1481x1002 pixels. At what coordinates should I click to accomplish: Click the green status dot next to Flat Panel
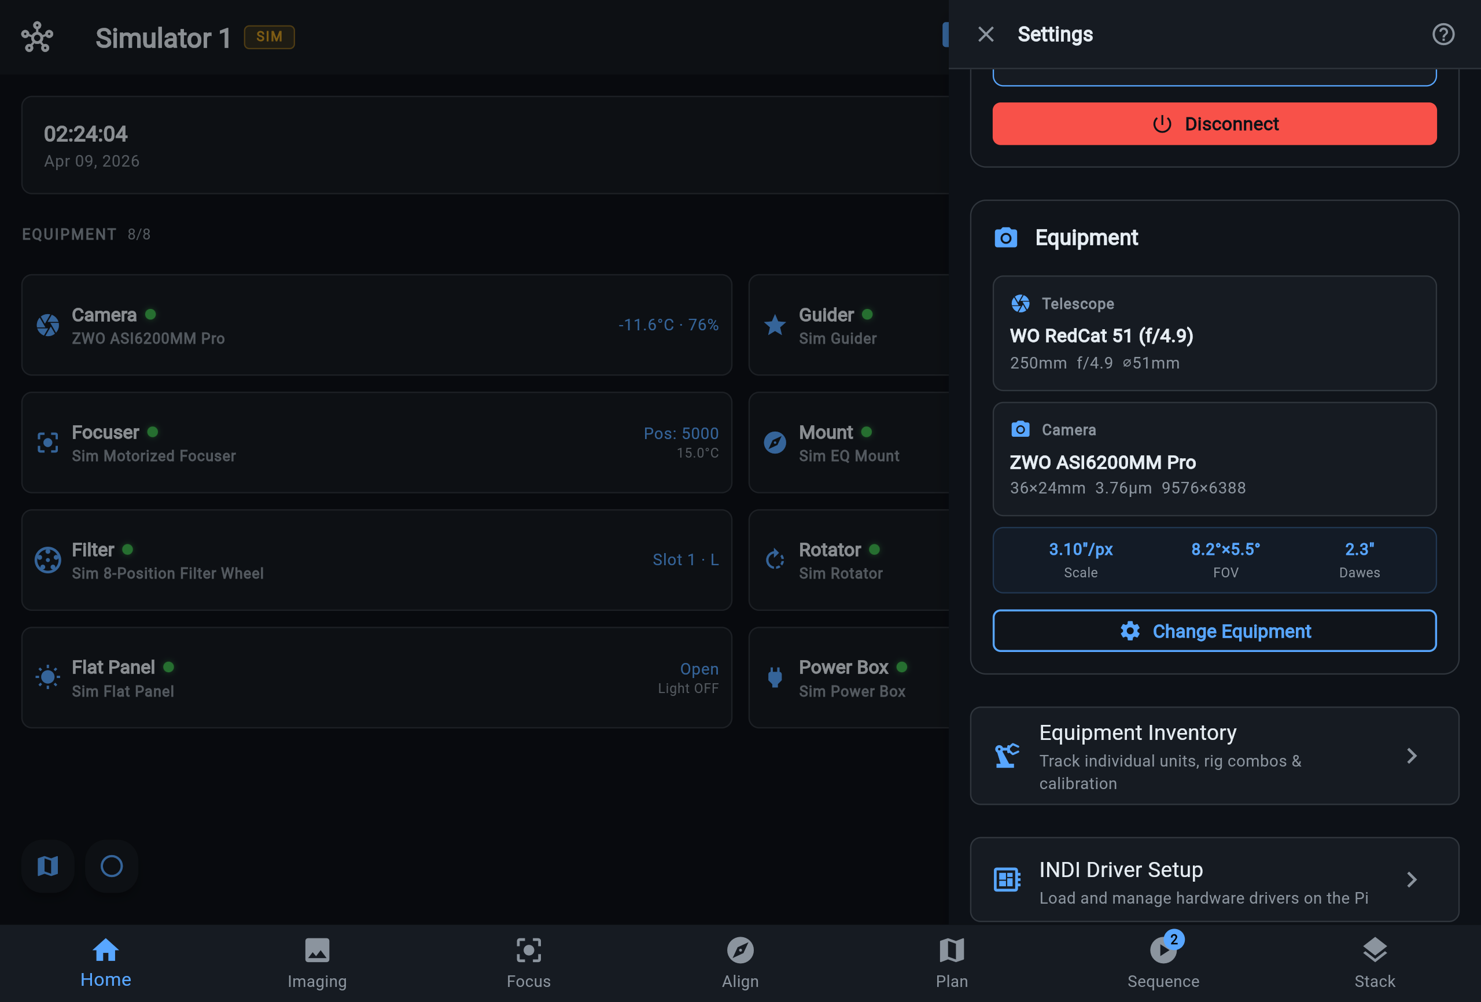pos(169,666)
